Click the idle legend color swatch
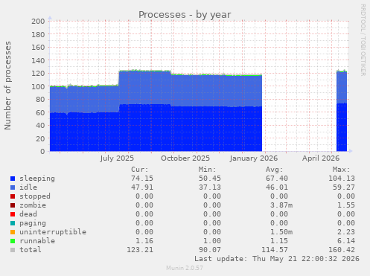Screen dimensions: 370x276 (13, 187)
